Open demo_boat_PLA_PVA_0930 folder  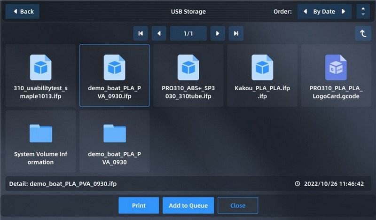(x=114, y=141)
